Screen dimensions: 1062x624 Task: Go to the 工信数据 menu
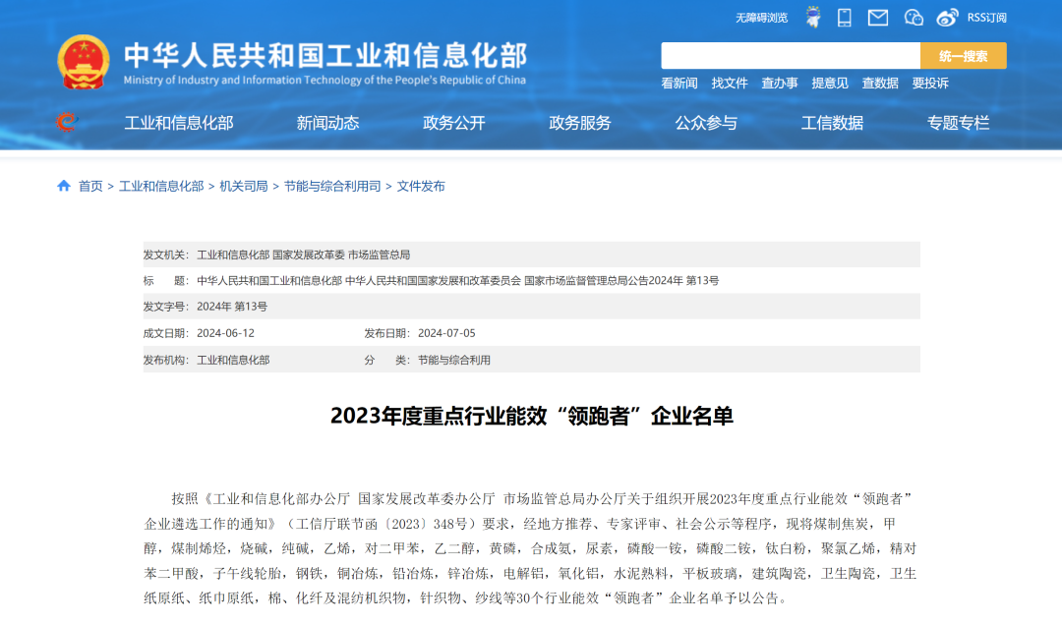[832, 123]
